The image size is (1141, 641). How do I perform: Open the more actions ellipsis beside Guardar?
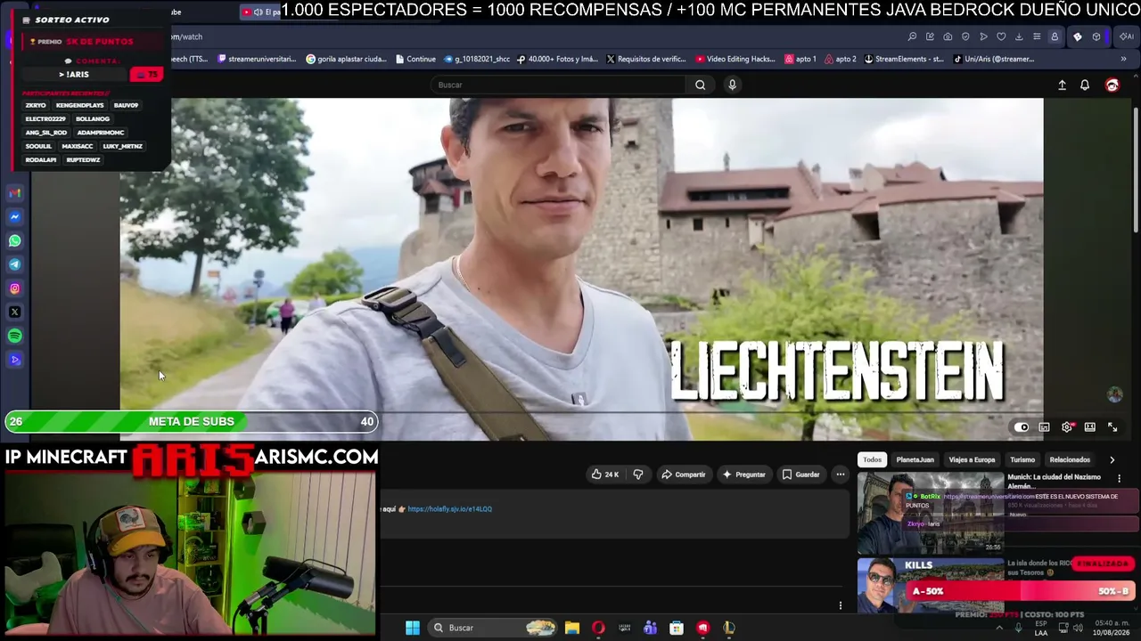(840, 475)
